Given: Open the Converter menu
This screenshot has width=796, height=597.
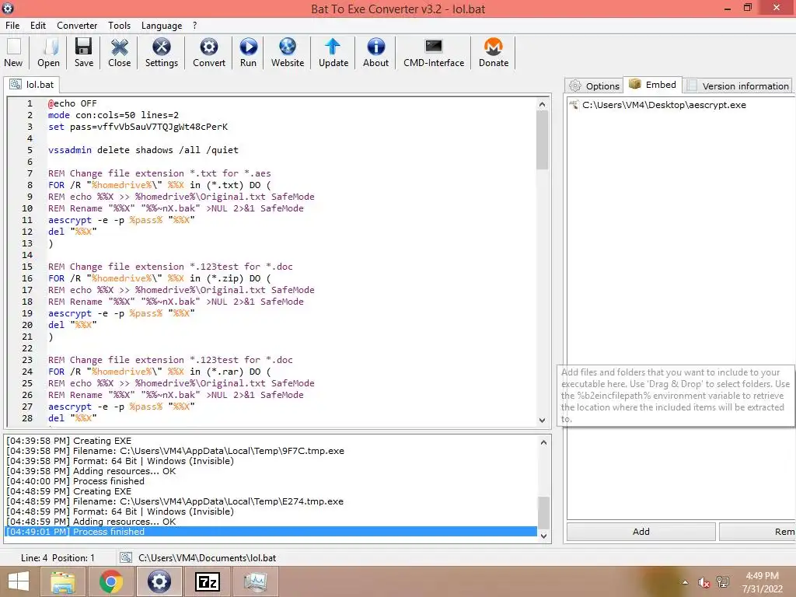Looking at the screenshot, I should click(77, 26).
